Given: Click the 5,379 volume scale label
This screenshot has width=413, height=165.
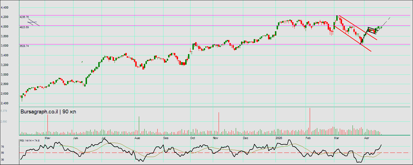Looking at the screenshot, I should (x=4, y=111).
